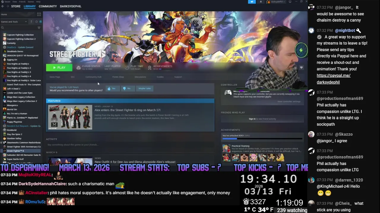Open the Support link

pos(178,77)
